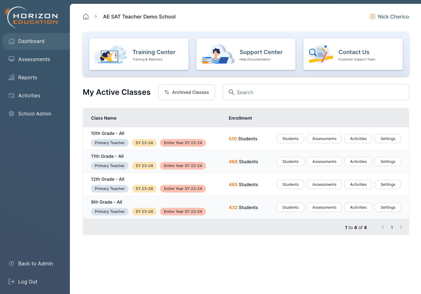View Students for 10th Grade - All

(x=290, y=138)
